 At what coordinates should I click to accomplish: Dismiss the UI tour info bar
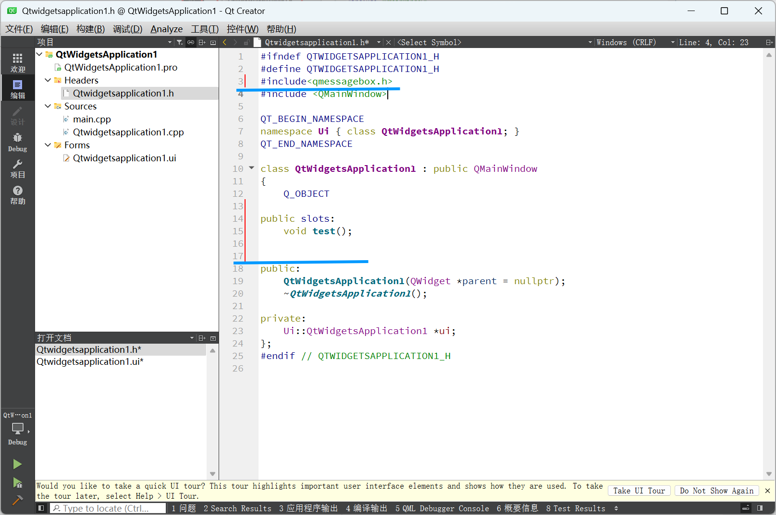pyautogui.click(x=767, y=491)
